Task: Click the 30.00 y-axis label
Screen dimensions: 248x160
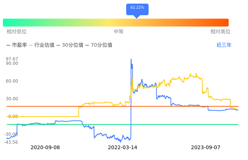Action: (x=12, y=99)
